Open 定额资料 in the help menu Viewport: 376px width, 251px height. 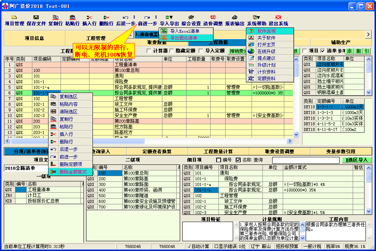[x=270, y=79]
